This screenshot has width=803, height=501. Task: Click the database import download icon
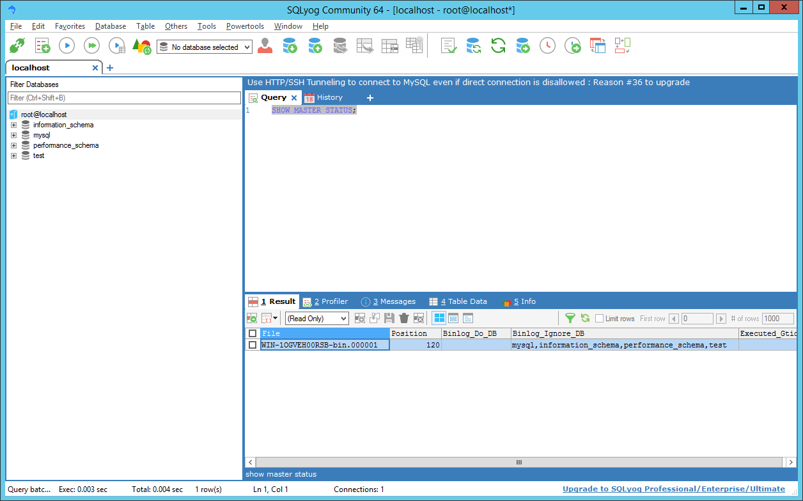[290, 46]
